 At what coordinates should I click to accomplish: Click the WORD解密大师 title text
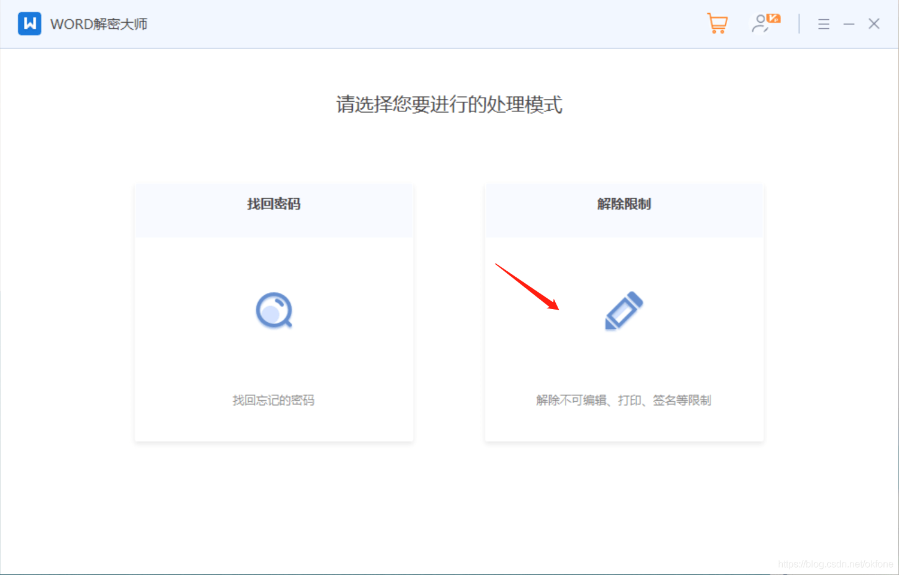coord(99,24)
